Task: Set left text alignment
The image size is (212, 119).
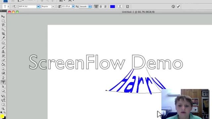Action: 96,7
